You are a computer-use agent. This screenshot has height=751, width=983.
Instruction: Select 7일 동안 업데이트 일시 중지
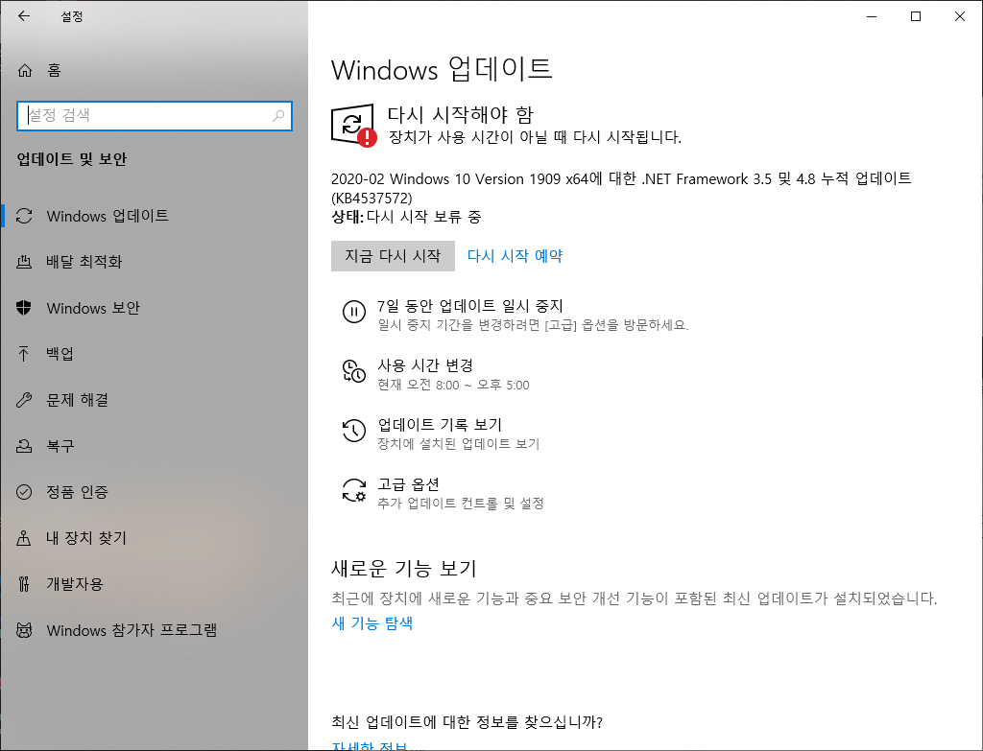click(x=470, y=306)
